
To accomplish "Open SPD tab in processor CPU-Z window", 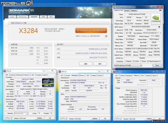I will [x=33, y=75].
